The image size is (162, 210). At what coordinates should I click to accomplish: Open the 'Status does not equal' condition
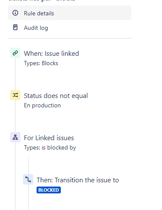point(56,96)
